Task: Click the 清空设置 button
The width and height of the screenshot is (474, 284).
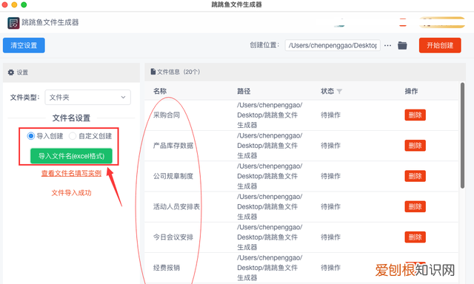Action: pos(24,45)
